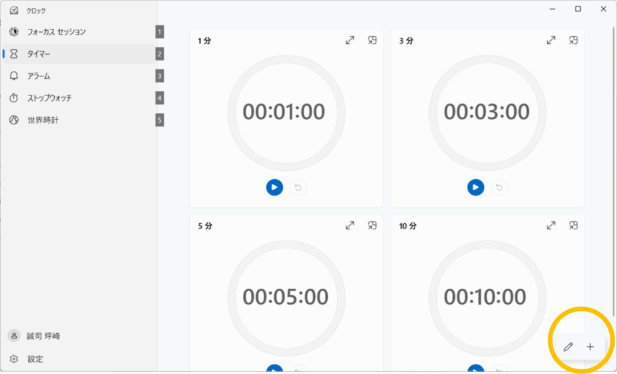Expand the 10 分 timer to full view
The width and height of the screenshot is (617, 374).
pyautogui.click(x=551, y=225)
